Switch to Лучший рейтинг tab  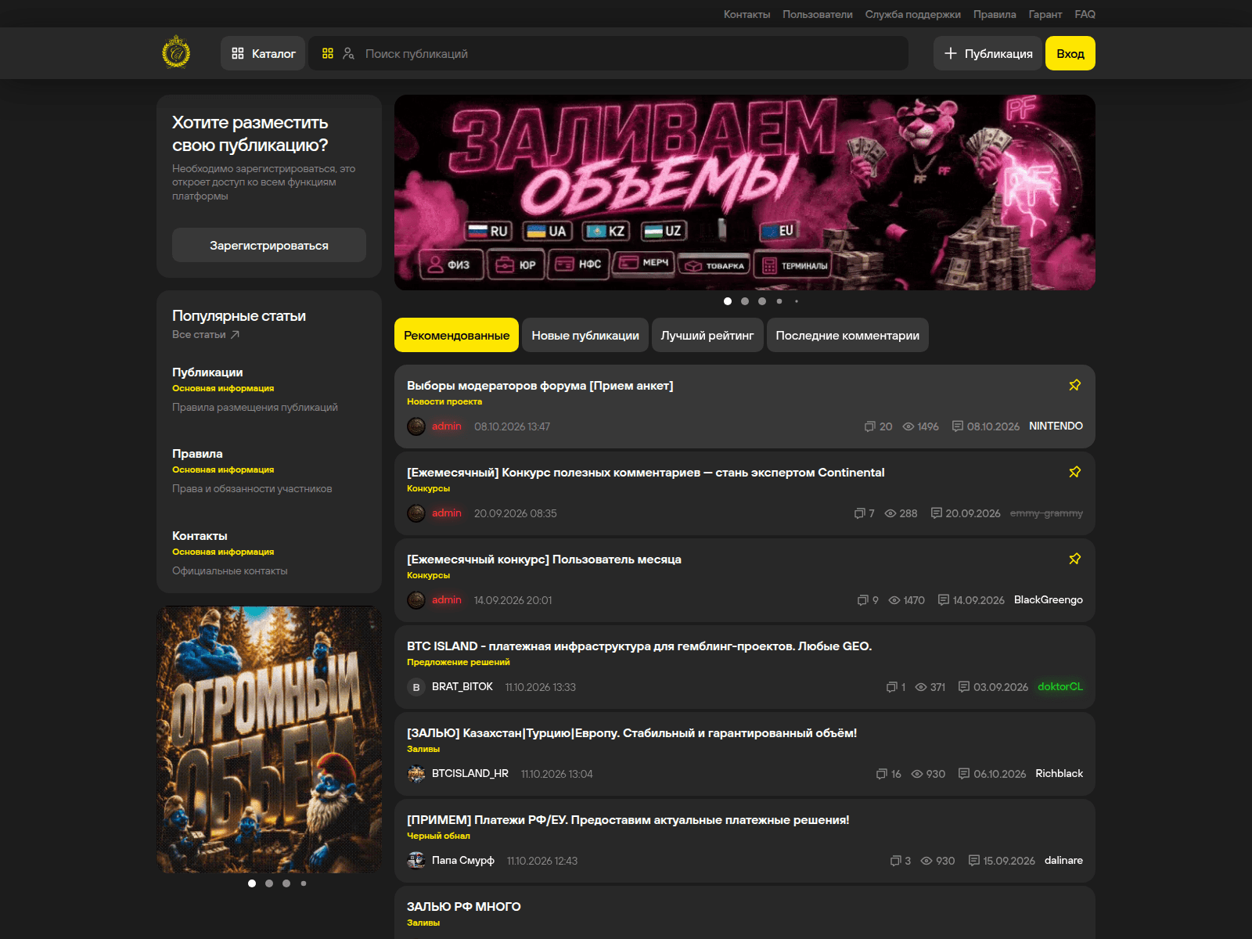707,335
